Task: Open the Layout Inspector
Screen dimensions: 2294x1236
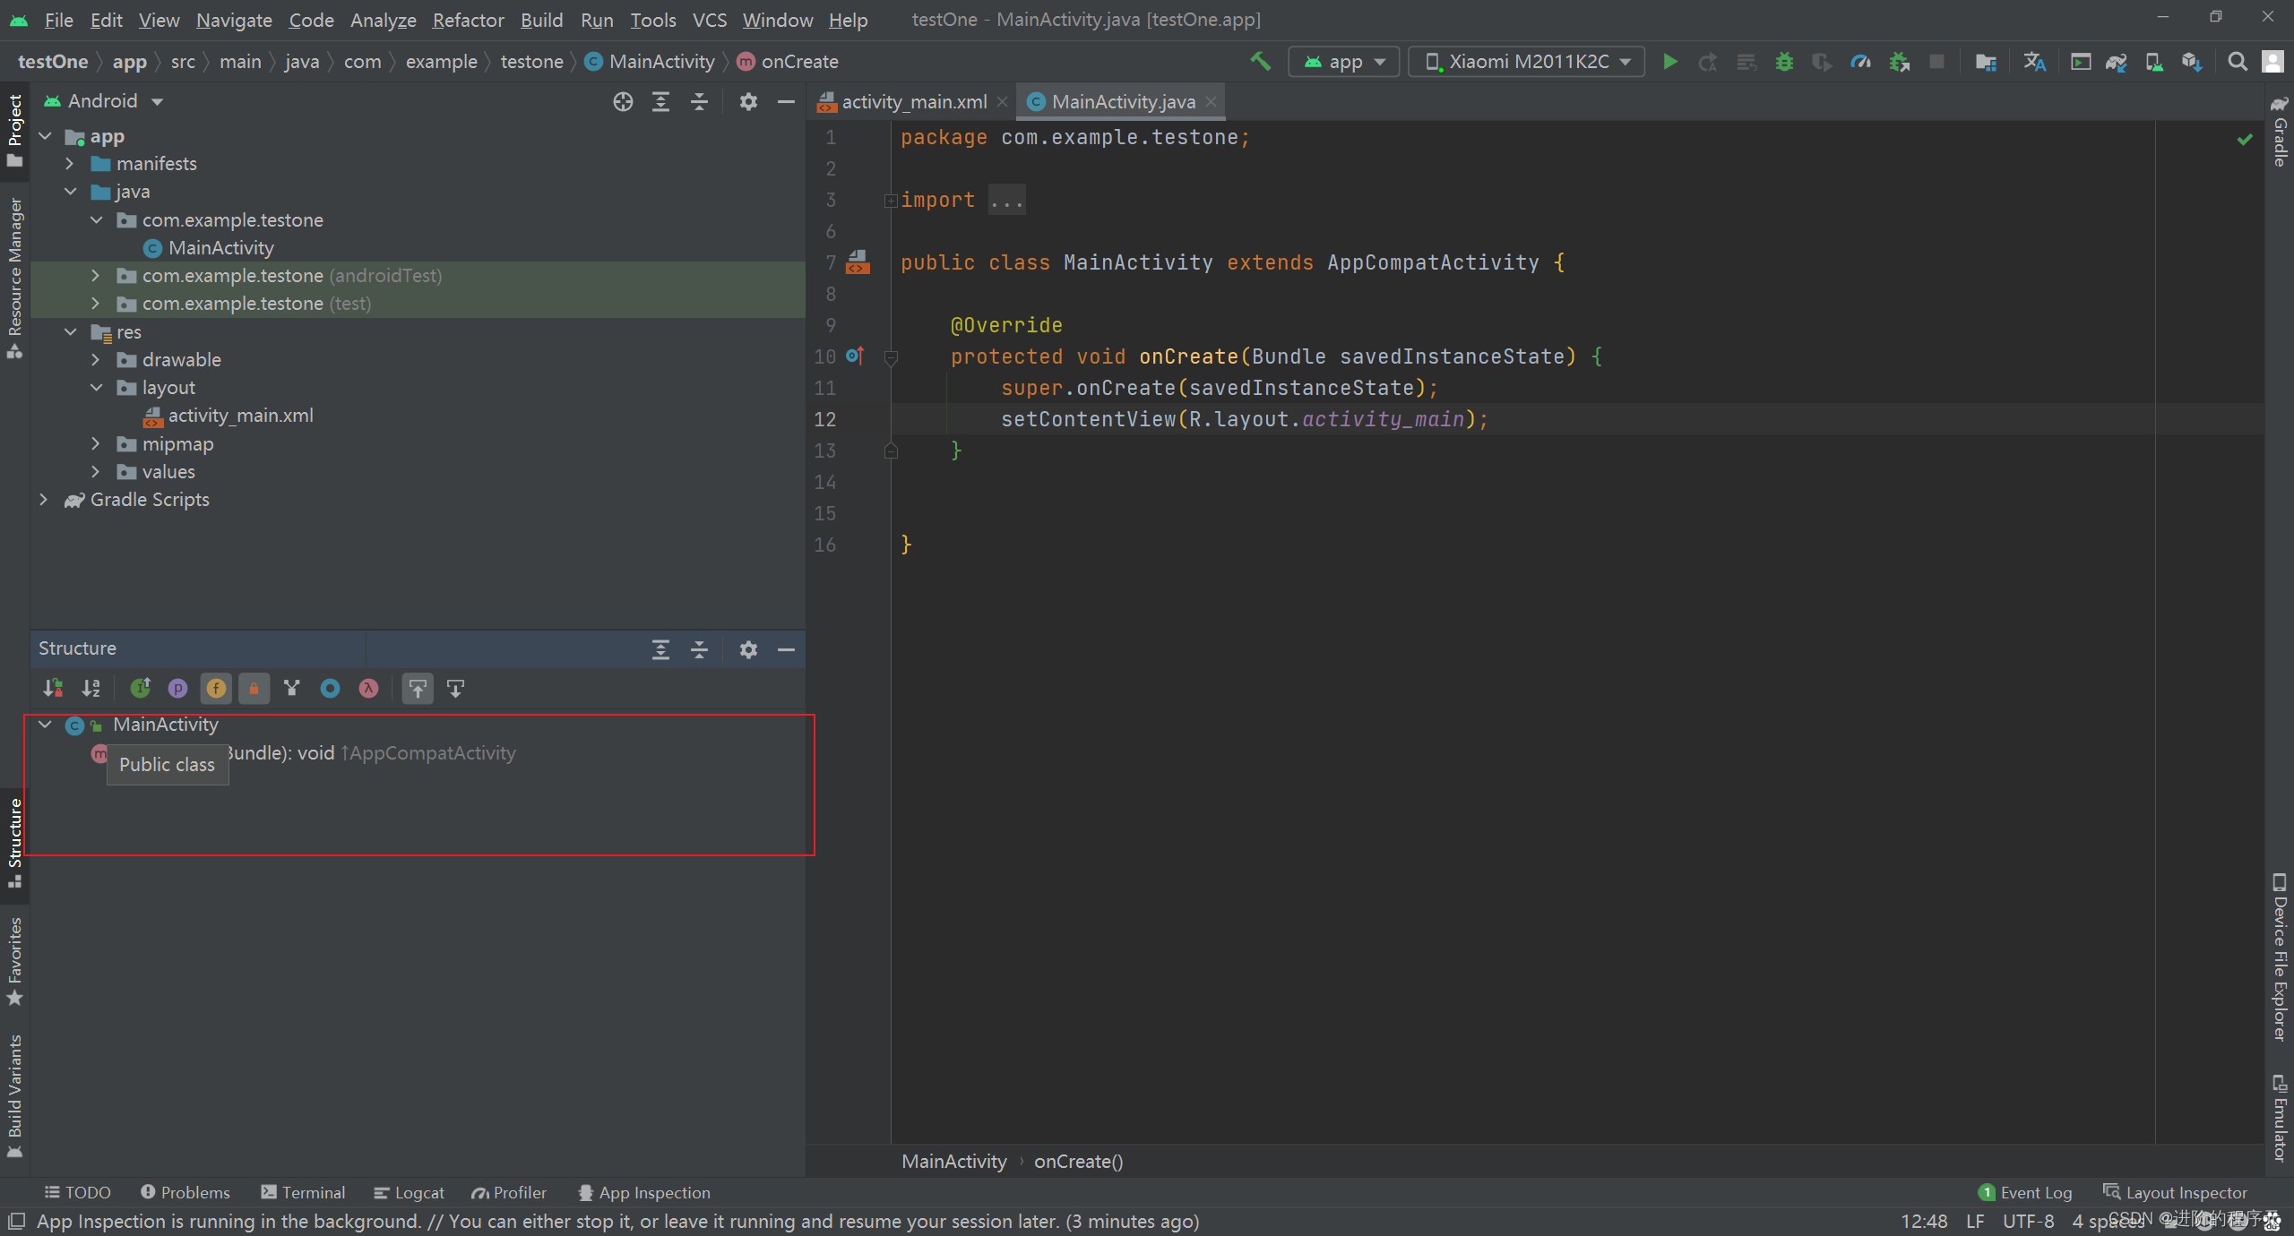Action: [2176, 1193]
